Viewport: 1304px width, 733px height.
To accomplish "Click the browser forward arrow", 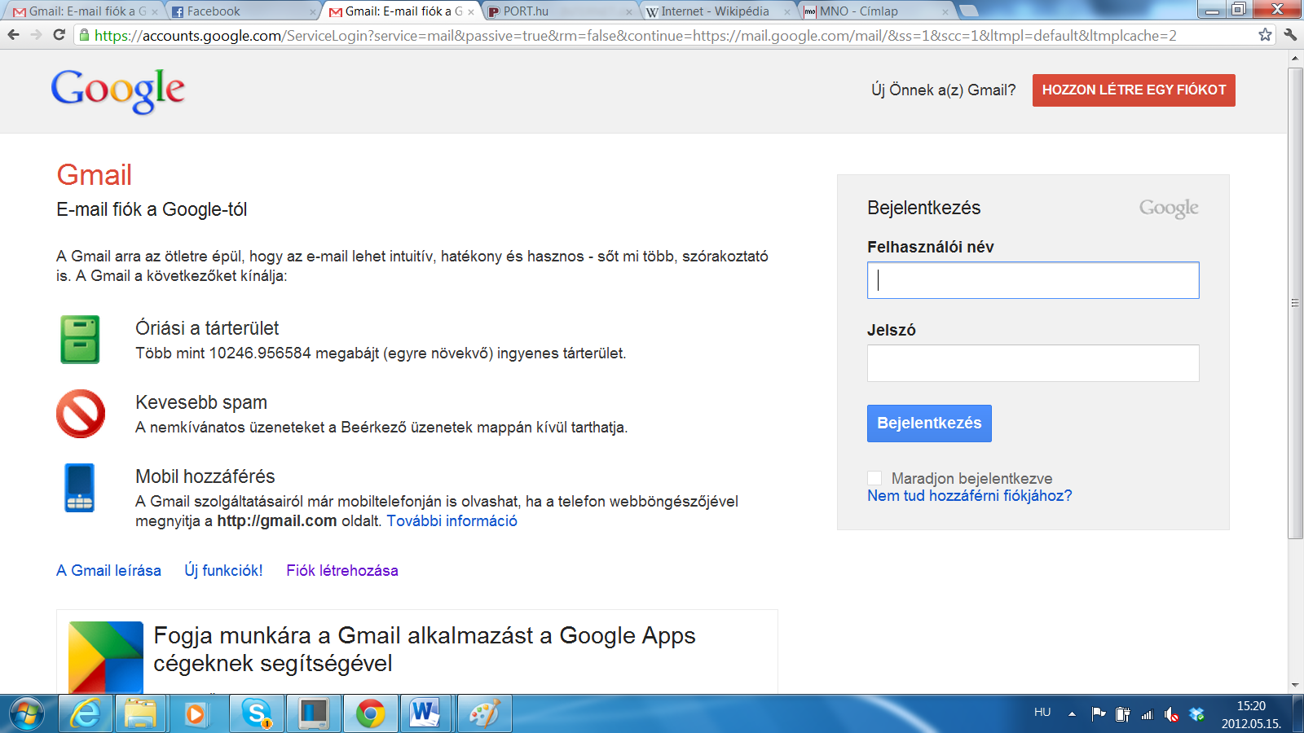I will point(36,35).
